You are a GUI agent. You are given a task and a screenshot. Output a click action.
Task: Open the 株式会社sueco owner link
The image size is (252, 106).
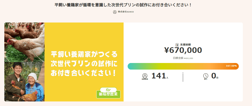click(x=126, y=12)
